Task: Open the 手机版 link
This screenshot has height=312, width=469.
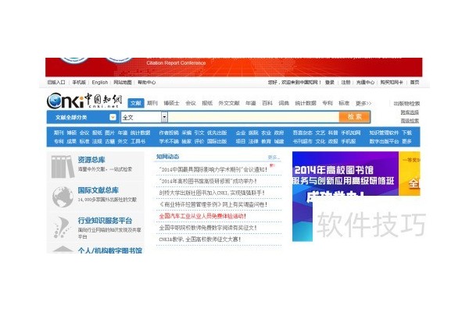Action: pyautogui.click(x=79, y=82)
